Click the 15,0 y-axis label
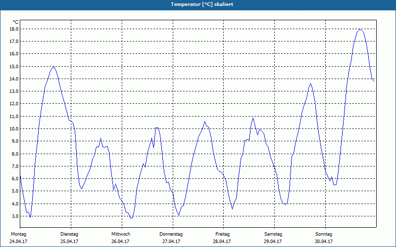Viewport: 396px width, 247px height. [14, 66]
